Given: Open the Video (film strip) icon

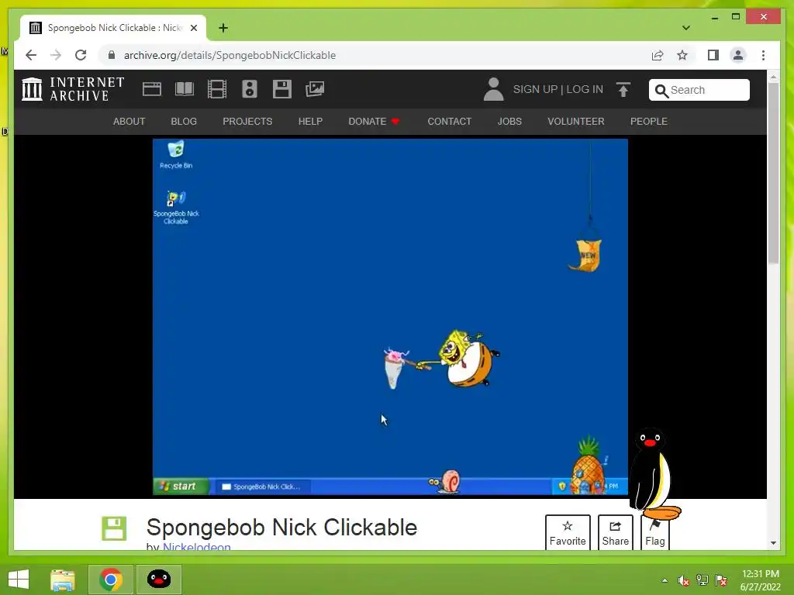Looking at the screenshot, I should [x=217, y=90].
